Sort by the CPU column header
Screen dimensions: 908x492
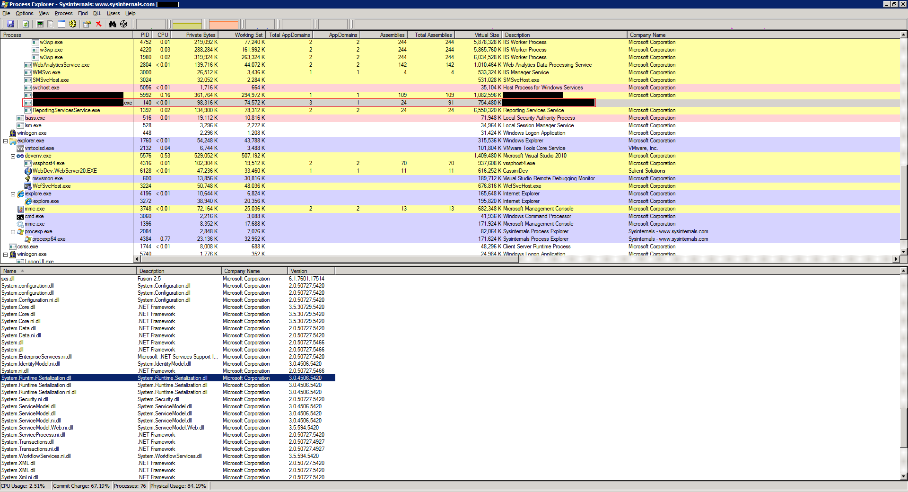161,35
